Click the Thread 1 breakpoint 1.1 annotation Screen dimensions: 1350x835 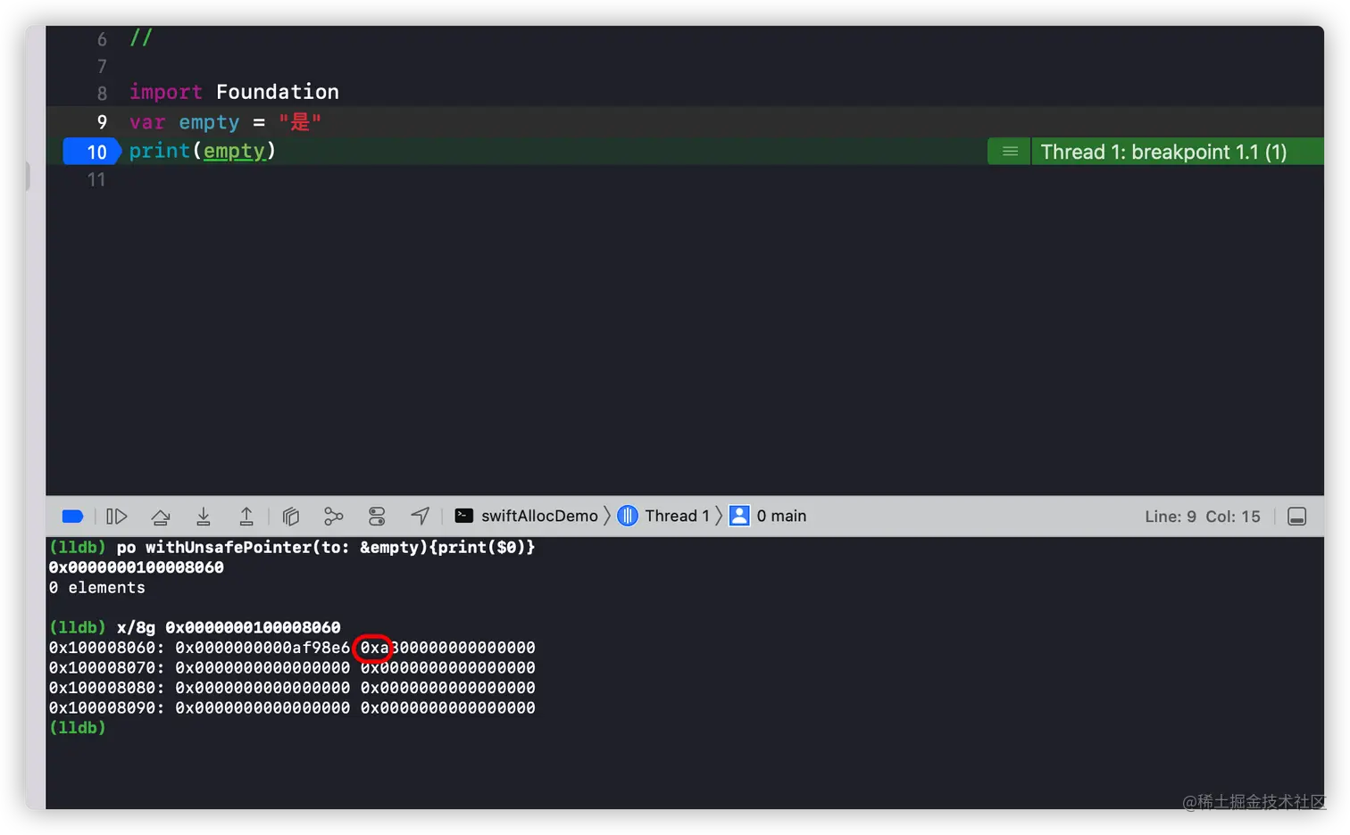(1163, 152)
